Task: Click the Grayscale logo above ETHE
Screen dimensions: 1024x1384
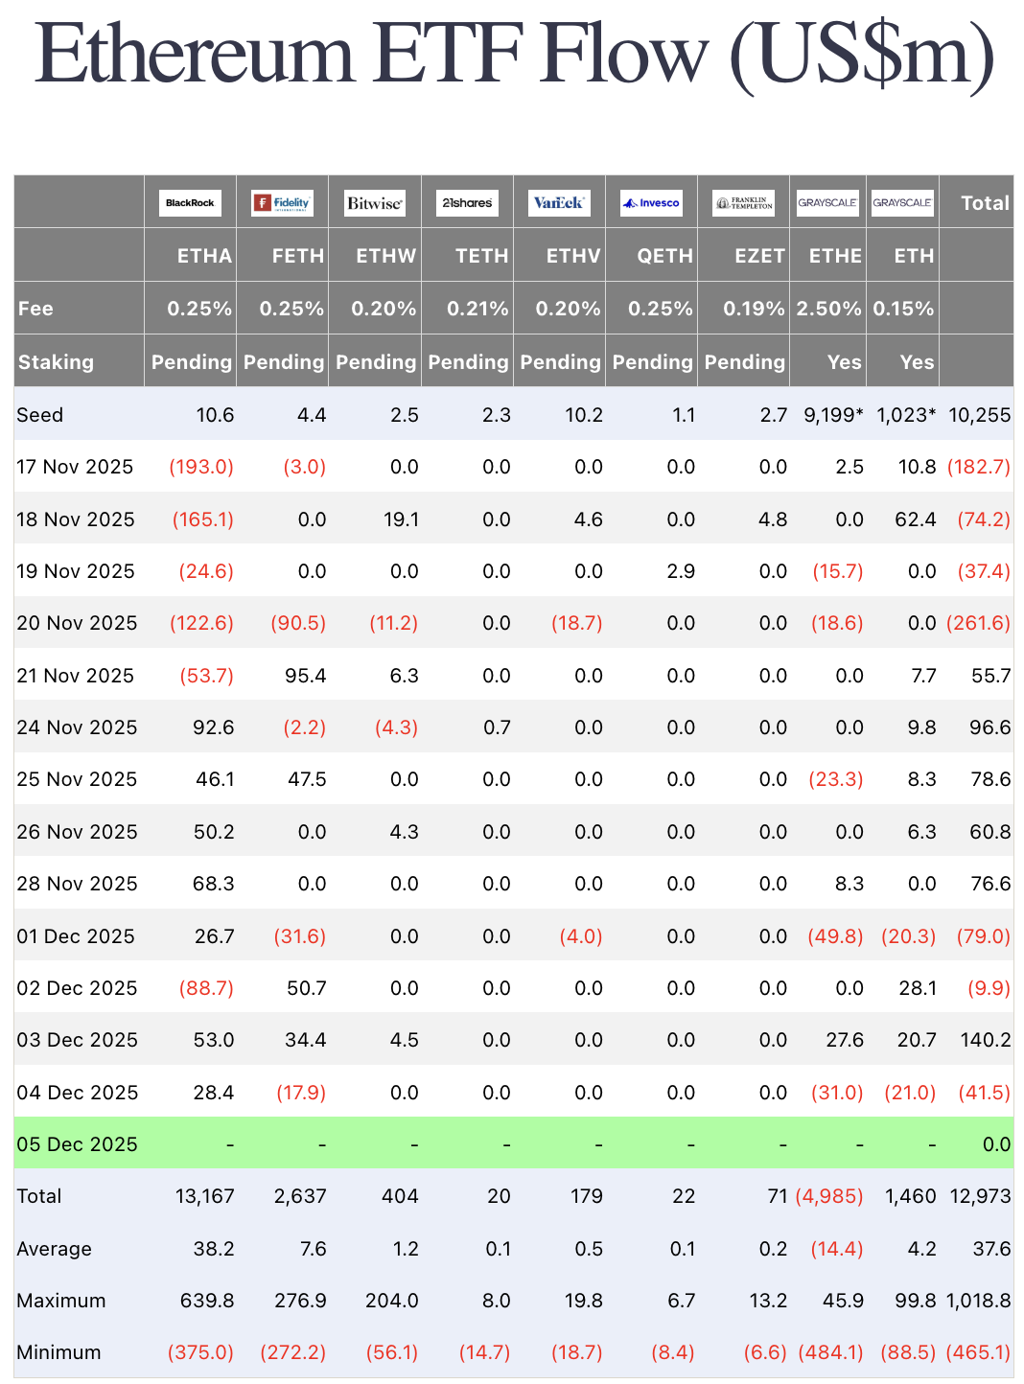Action: [x=827, y=203]
